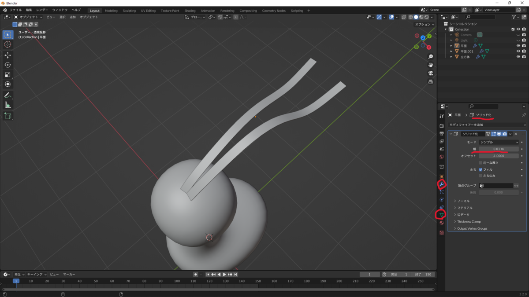Switch to wireframe viewport shading
This screenshot has height=297, width=529.
click(410, 17)
